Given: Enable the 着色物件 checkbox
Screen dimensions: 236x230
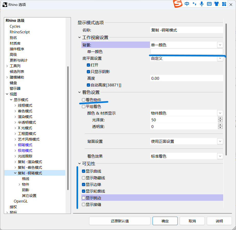Looking at the screenshot, I should (83, 100).
